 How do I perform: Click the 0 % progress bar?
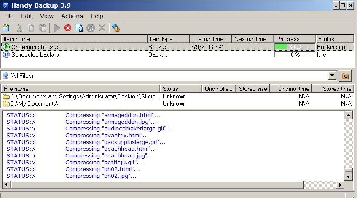[295, 55]
